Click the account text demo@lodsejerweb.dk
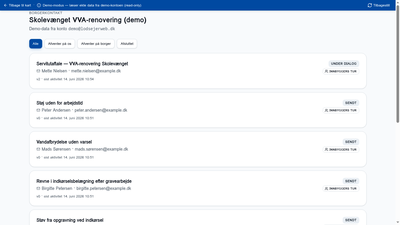This screenshot has width=400, height=225. (x=92, y=29)
